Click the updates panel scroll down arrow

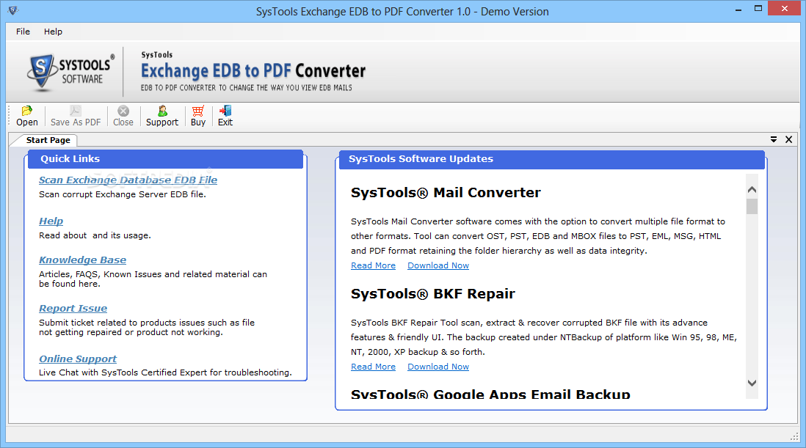pos(752,383)
